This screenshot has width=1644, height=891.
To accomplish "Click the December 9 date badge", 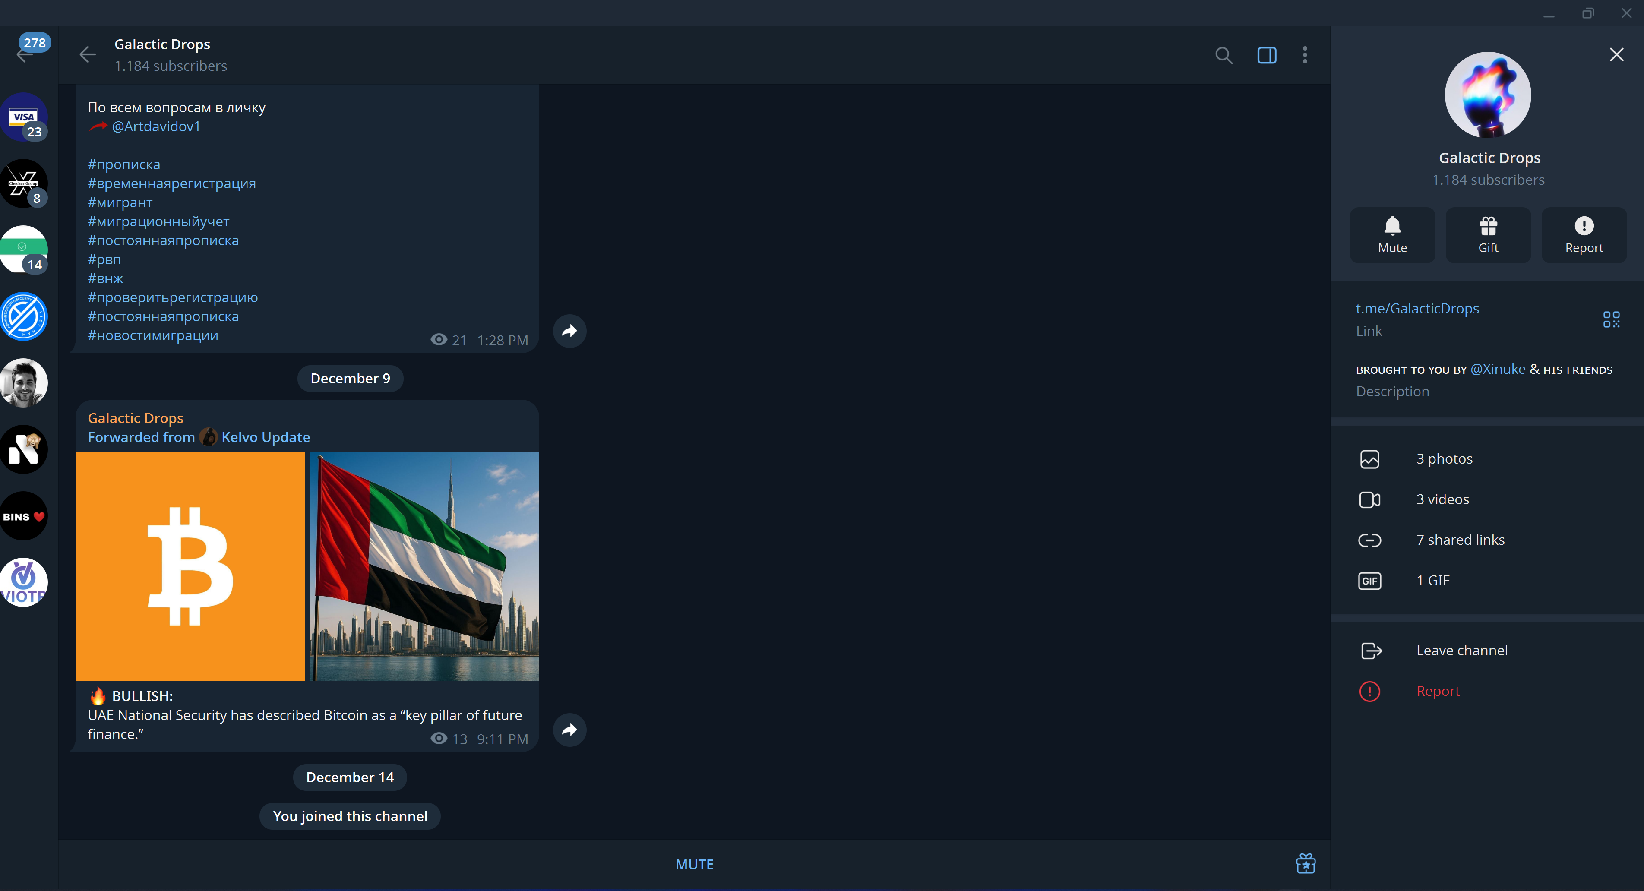I will coord(351,379).
